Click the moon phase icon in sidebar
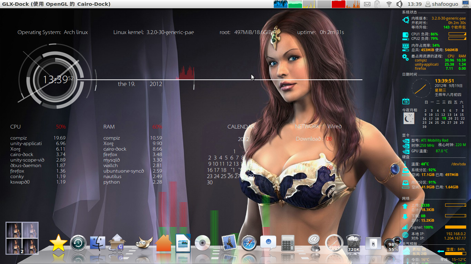The image size is (471, 264). pos(409,119)
